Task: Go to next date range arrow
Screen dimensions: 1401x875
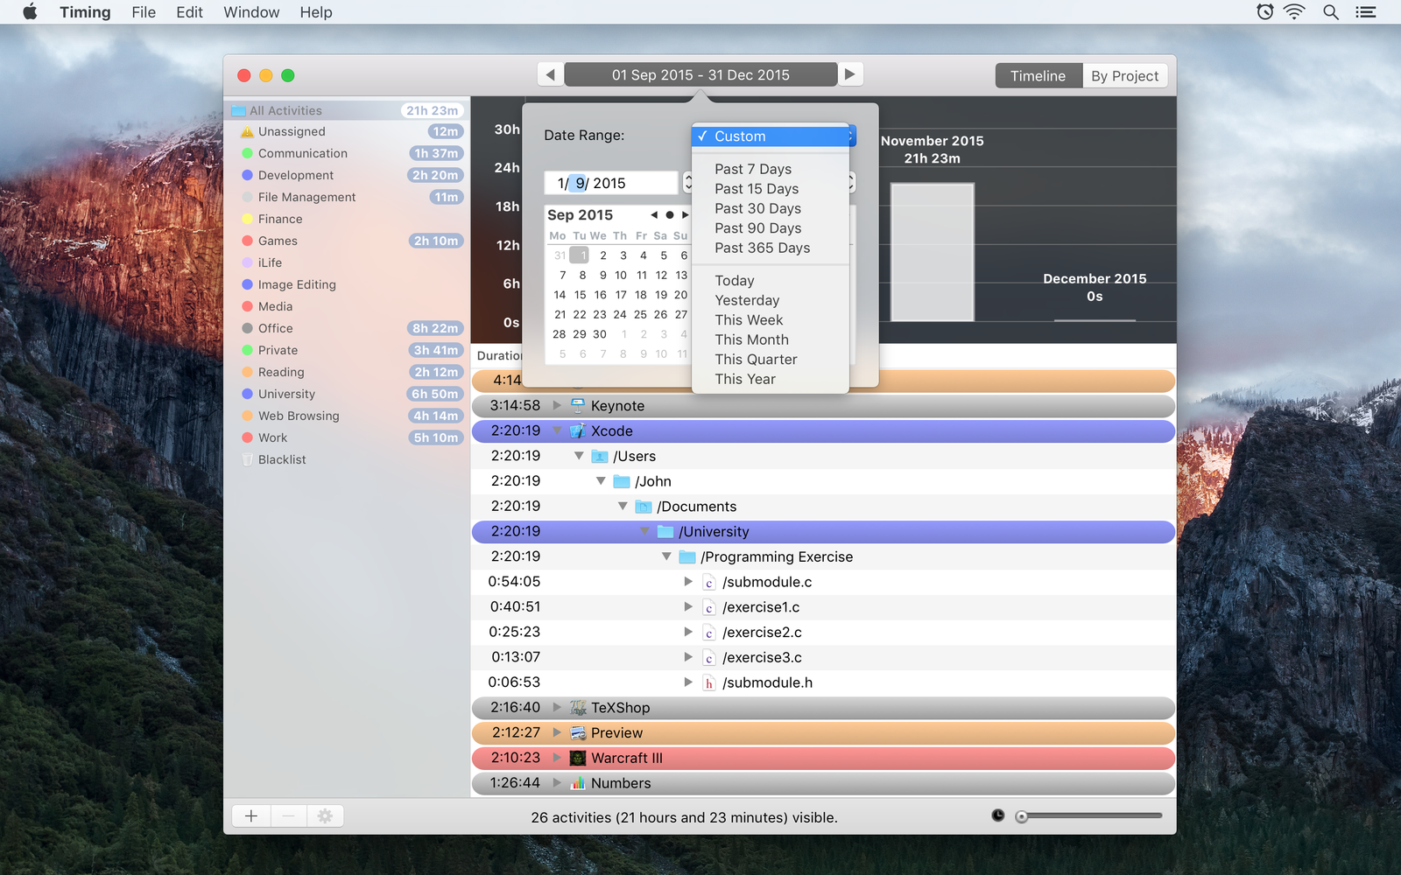Action: tap(849, 75)
